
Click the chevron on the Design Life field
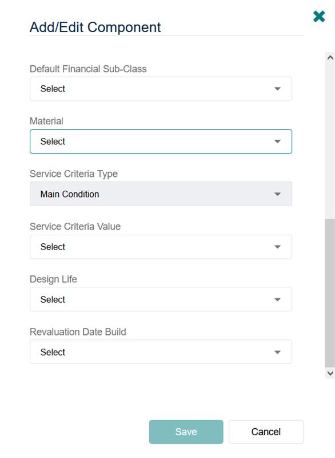(278, 298)
